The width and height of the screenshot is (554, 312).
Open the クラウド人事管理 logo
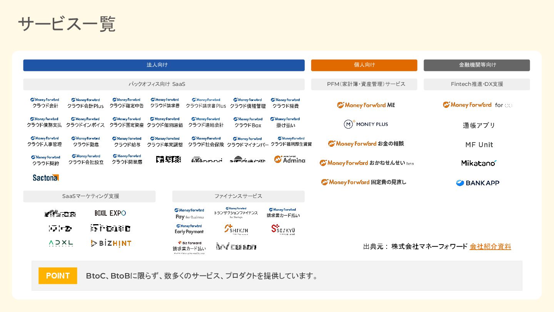pos(44,141)
